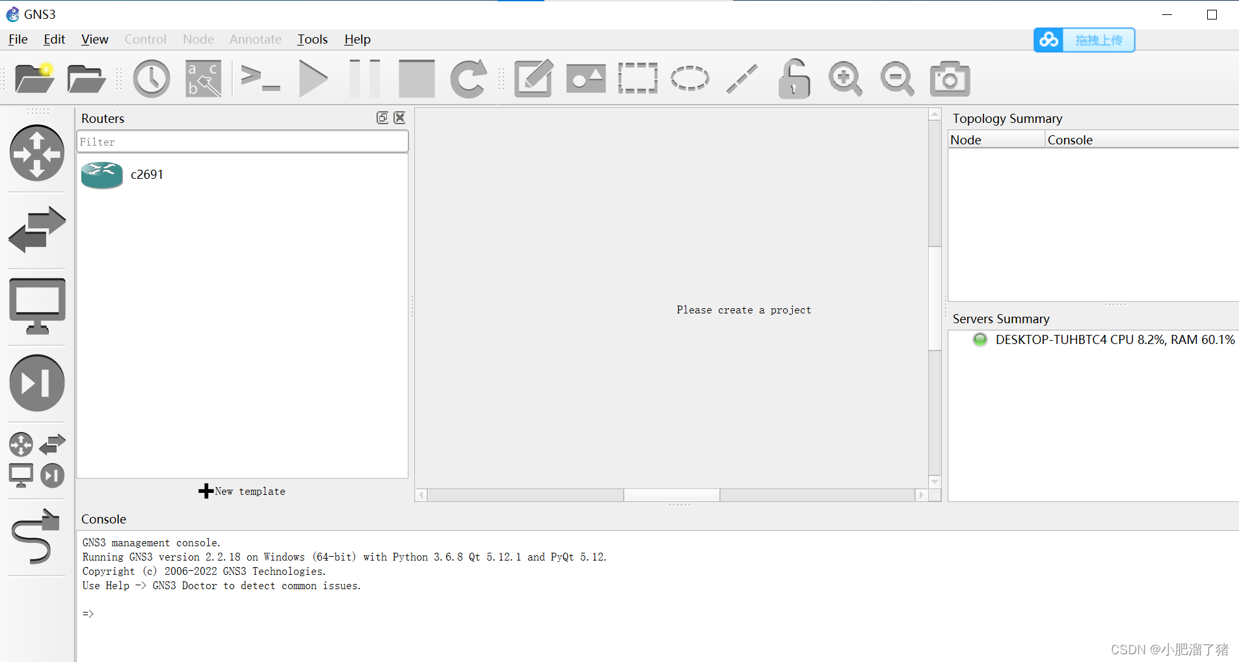Browse end devices monitor icon
The height and width of the screenshot is (662, 1239).
[x=37, y=306]
